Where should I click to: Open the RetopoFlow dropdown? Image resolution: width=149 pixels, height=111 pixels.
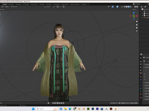(x=15, y=7)
